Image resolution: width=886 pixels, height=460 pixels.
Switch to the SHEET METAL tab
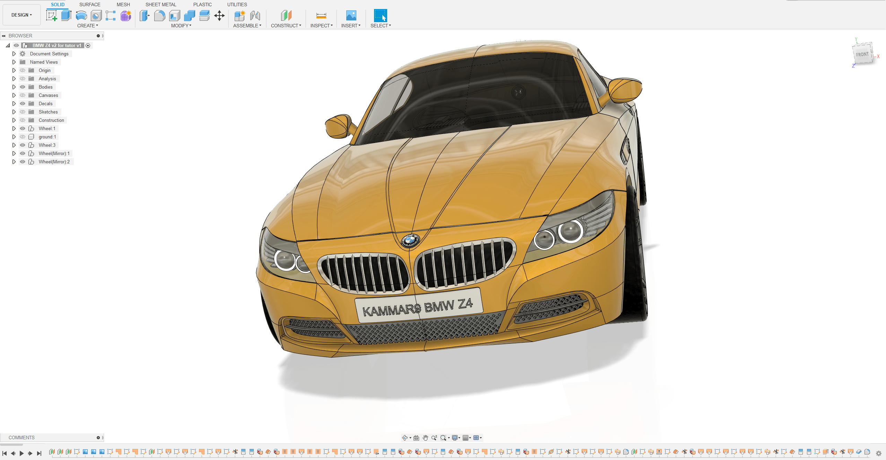(x=161, y=4)
